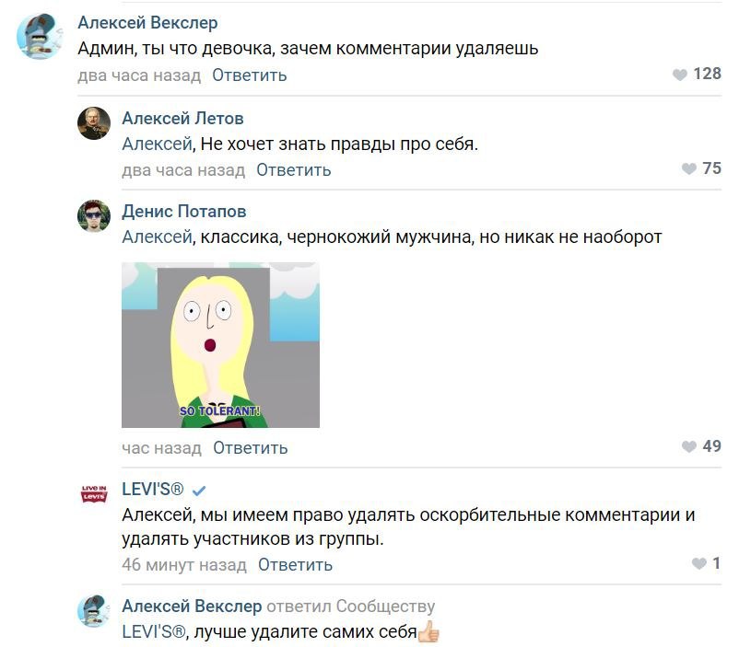Reply to the LEVI'S comment
This screenshot has height=647, width=739.
click(x=295, y=564)
